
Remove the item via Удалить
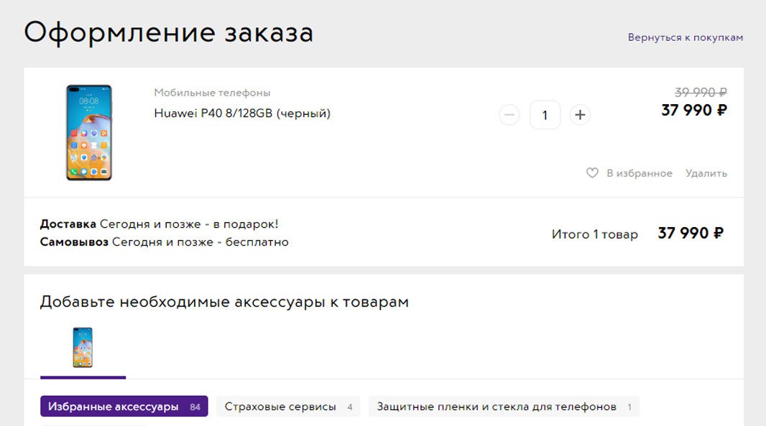(706, 173)
